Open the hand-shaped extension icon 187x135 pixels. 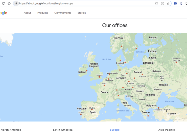181,4
